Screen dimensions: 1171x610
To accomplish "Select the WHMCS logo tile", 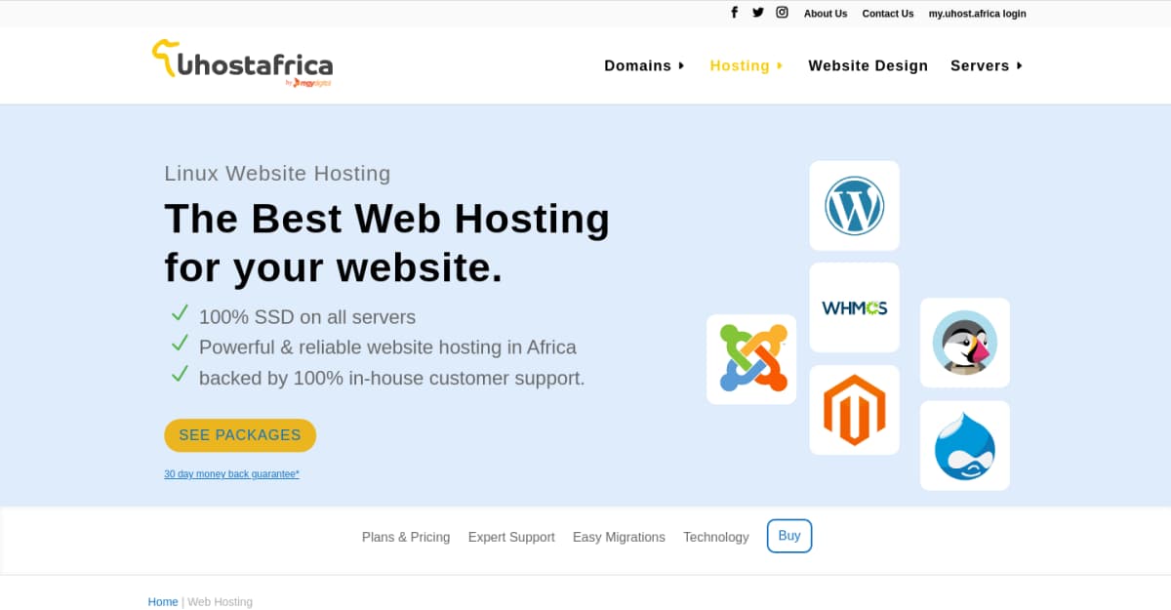I will [x=854, y=307].
